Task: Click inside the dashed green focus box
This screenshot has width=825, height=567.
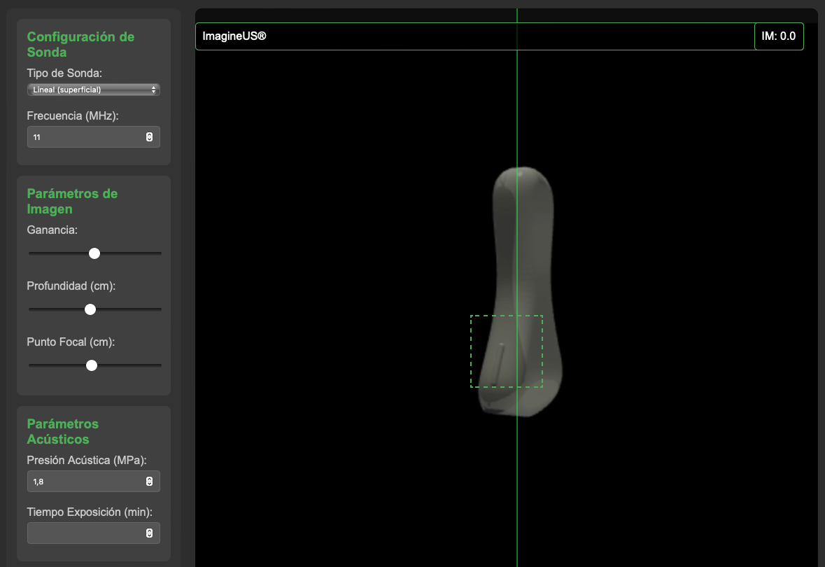Action: click(506, 351)
